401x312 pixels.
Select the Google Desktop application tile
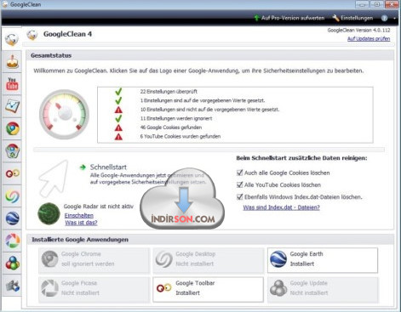[x=209, y=261]
